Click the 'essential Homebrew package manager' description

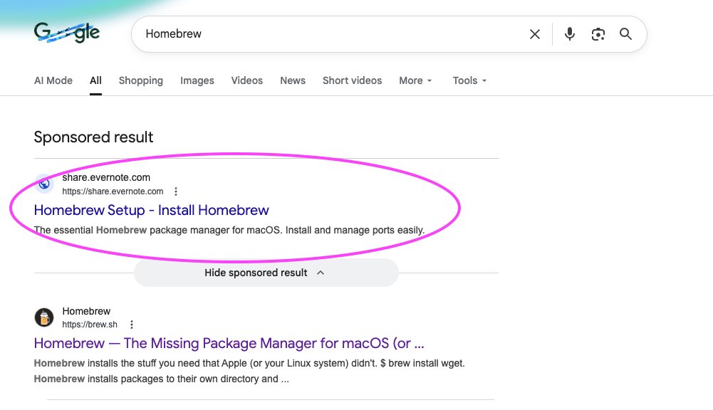(x=229, y=230)
